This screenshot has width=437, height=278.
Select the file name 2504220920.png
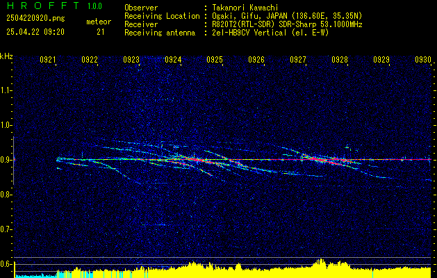(35, 19)
